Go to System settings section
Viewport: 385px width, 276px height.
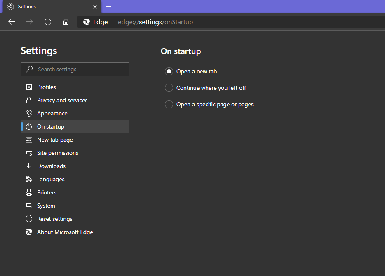click(46, 206)
